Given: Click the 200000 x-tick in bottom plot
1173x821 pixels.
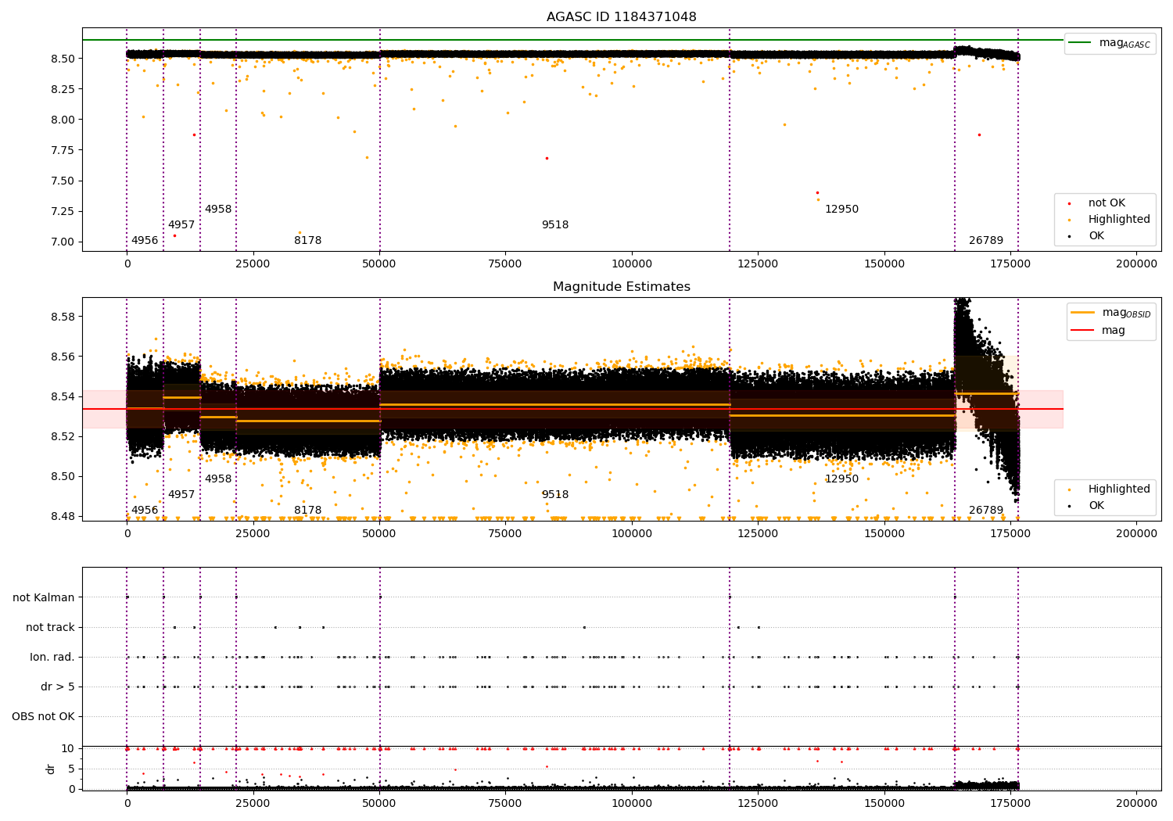Looking at the screenshot, I should tap(1136, 803).
